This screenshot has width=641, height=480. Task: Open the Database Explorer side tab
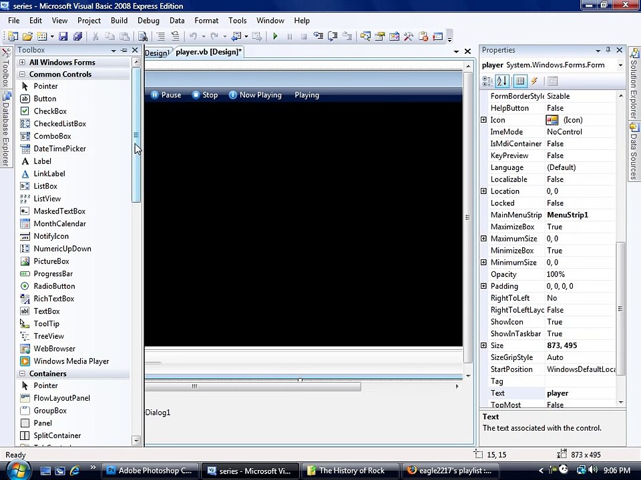coord(6,129)
